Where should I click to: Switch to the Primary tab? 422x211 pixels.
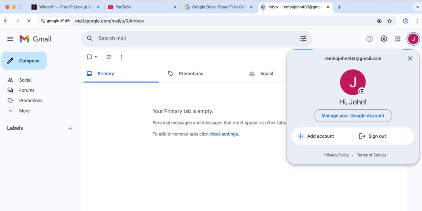coord(121,74)
